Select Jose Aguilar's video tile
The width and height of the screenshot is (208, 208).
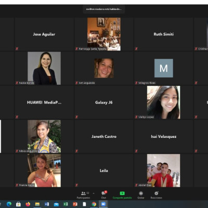[44, 34]
